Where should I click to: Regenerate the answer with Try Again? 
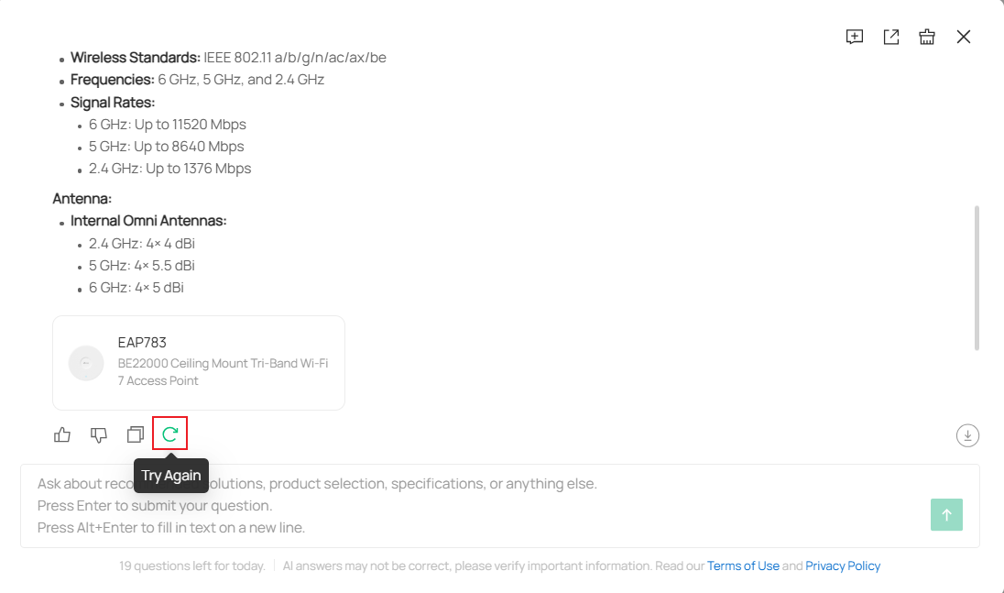click(x=170, y=434)
